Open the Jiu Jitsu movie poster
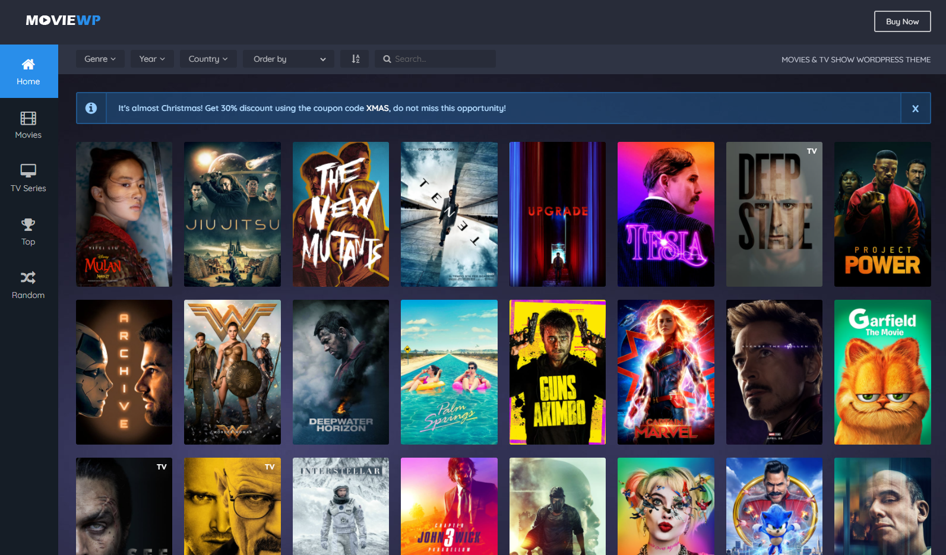The image size is (946, 555). click(x=232, y=214)
